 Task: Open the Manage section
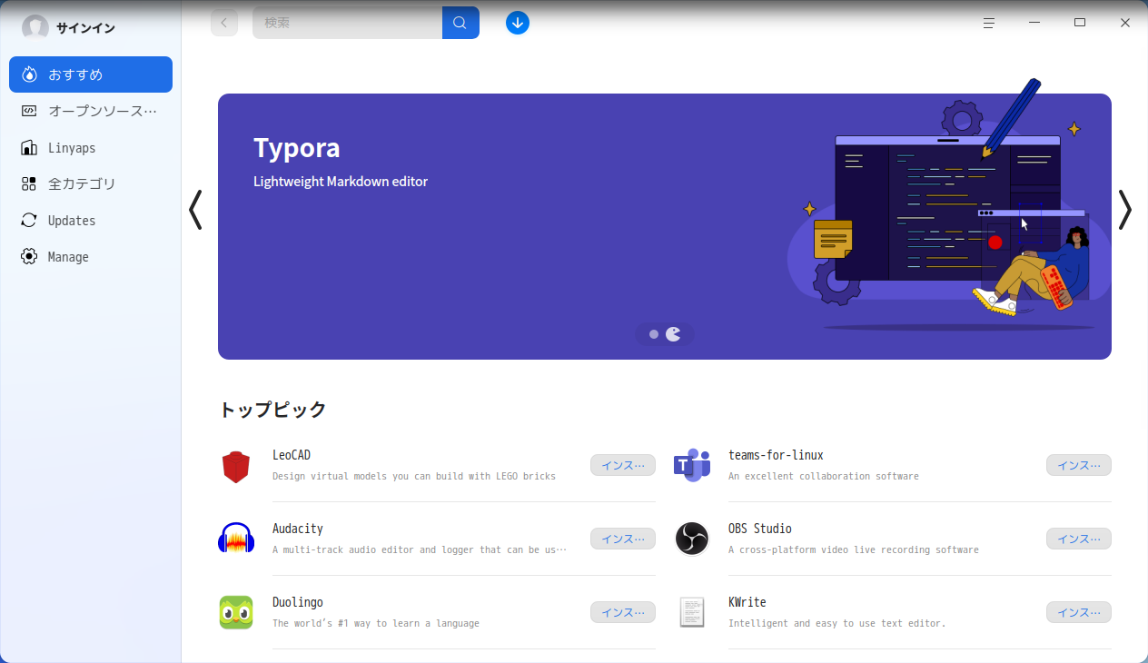coord(91,256)
